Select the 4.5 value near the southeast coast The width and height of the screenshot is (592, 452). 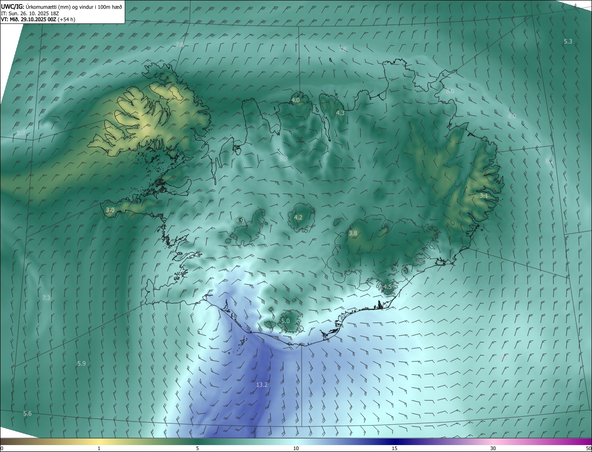point(387,287)
